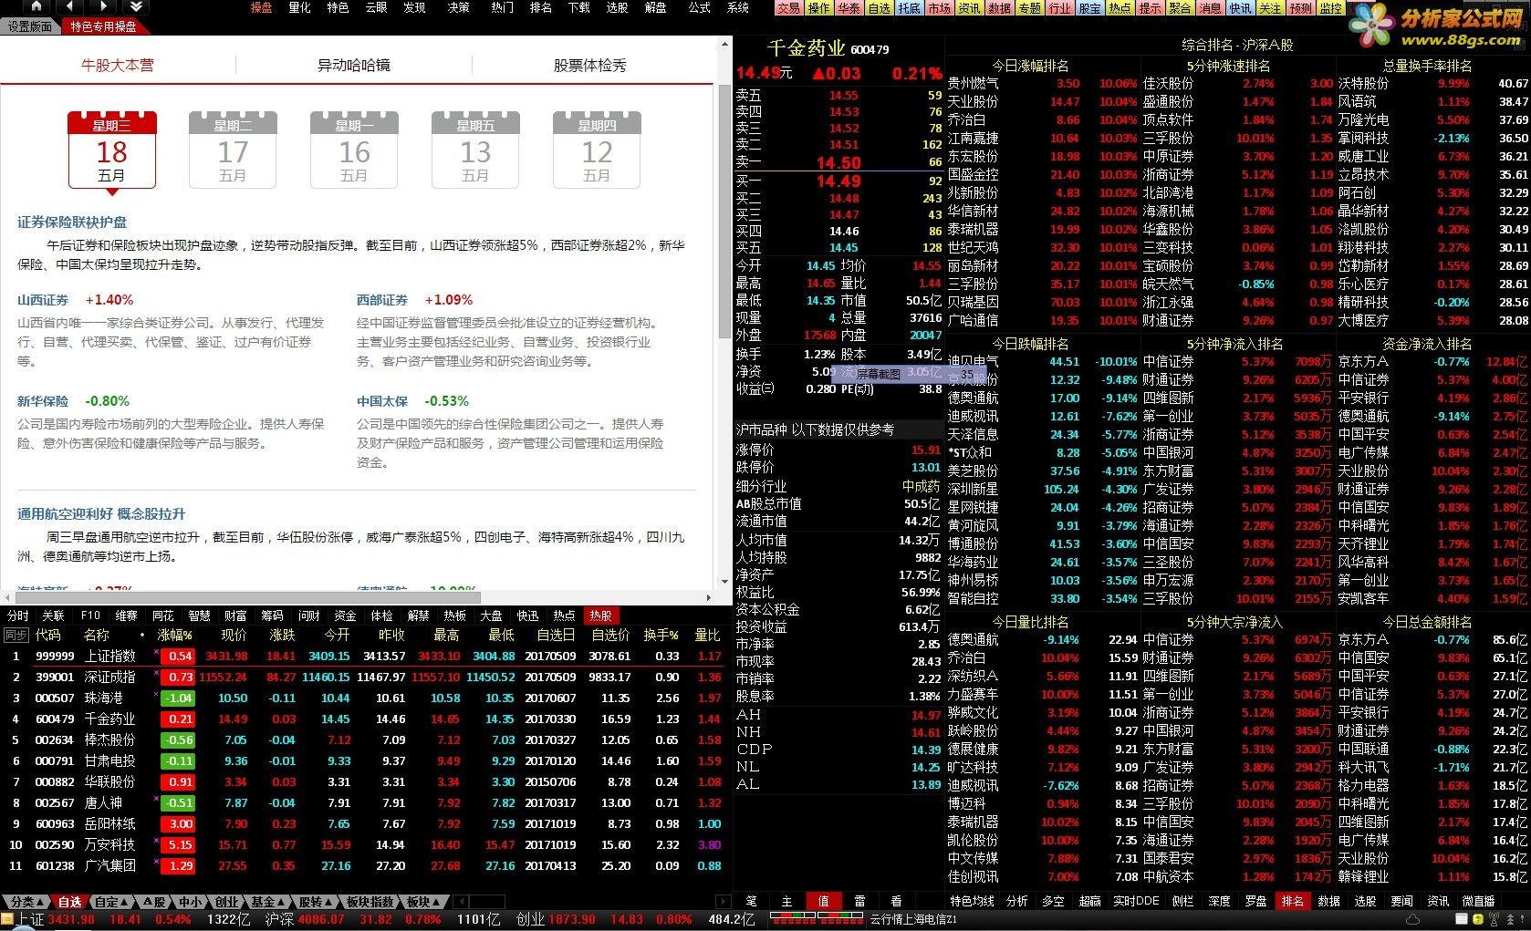Click the 同步 button in watchlist header

(16, 635)
